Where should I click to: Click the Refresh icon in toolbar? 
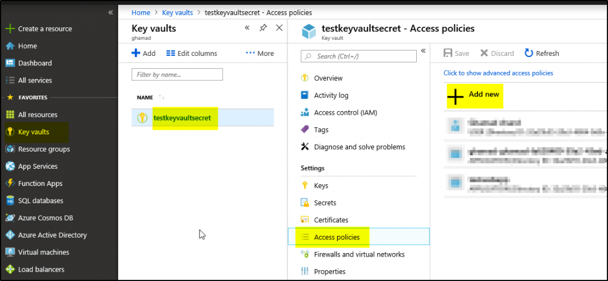point(528,53)
